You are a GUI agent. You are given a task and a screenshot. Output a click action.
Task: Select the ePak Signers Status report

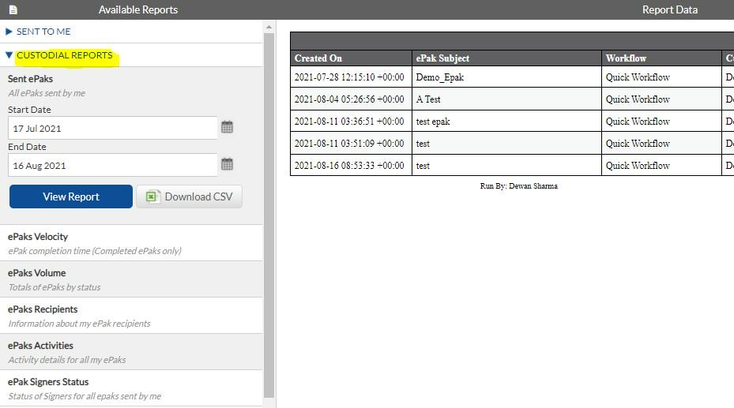[x=131, y=388]
